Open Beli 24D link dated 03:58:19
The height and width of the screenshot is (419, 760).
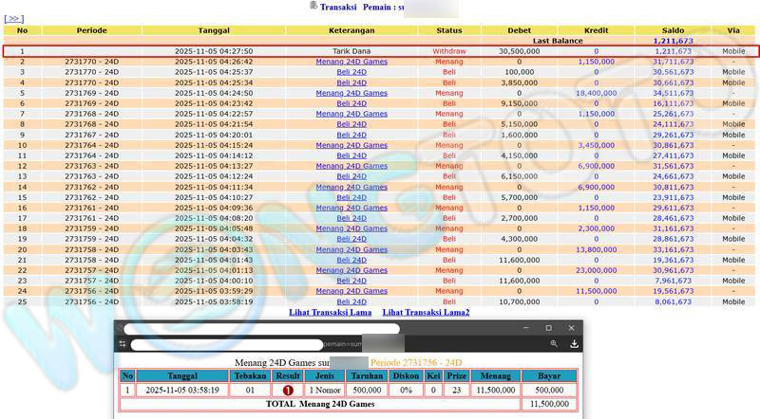pyautogui.click(x=351, y=301)
